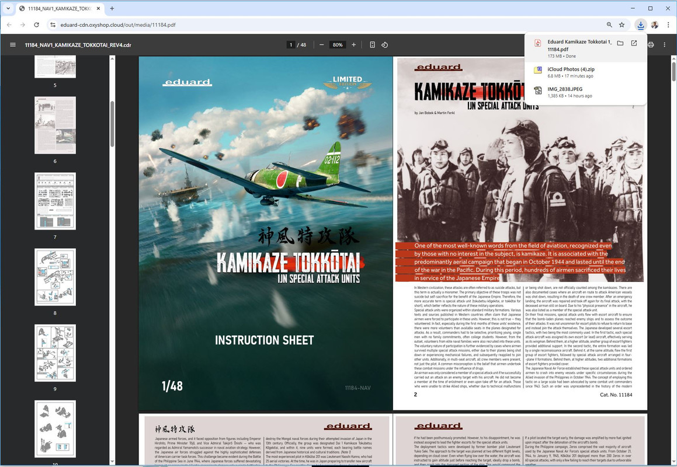Click the 1/48 scale text on cover
Image resolution: width=677 pixels, height=467 pixels.
tap(172, 386)
